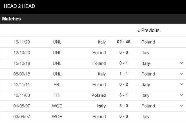186x123 pixels.
Task: Click the « Previous link
Action: (148, 30)
